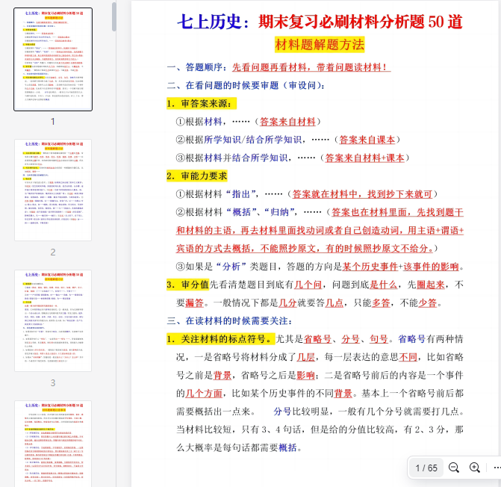
Task: Open the three-dot more options menu
Action: (497, 468)
